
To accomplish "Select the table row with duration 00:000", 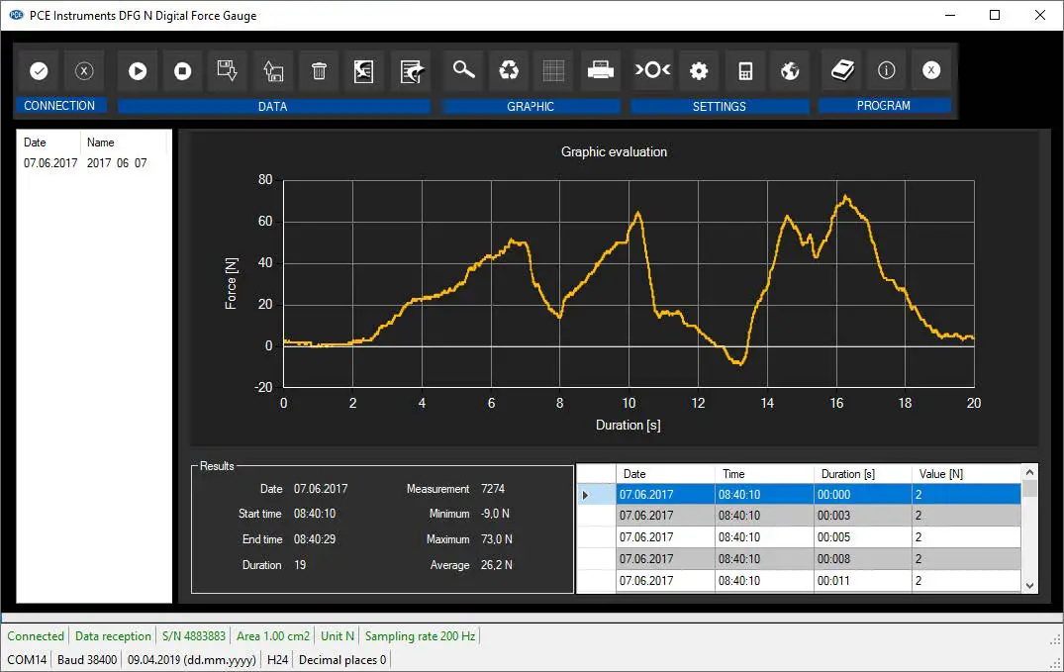I will click(819, 494).
